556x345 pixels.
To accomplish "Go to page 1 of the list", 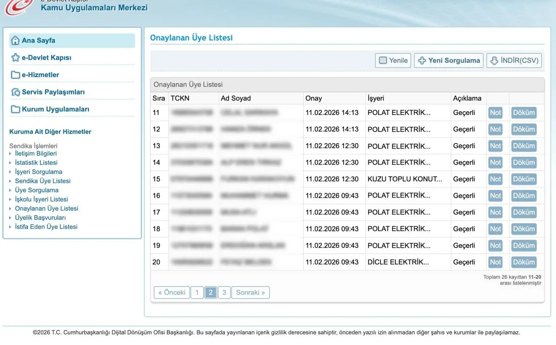I will tap(197, 293).
